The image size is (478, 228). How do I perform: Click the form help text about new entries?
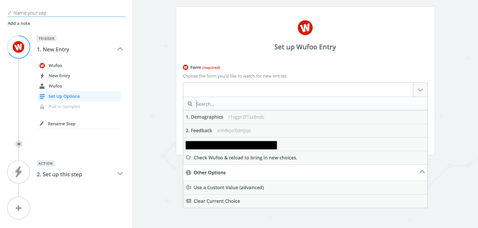coord(235,76)
